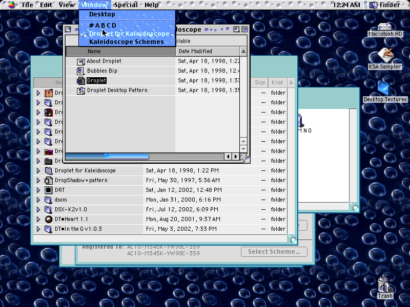Select the KSA Sampler desktop icon
The height and width of the screenshot is (307, 410).
click(385, 55)
